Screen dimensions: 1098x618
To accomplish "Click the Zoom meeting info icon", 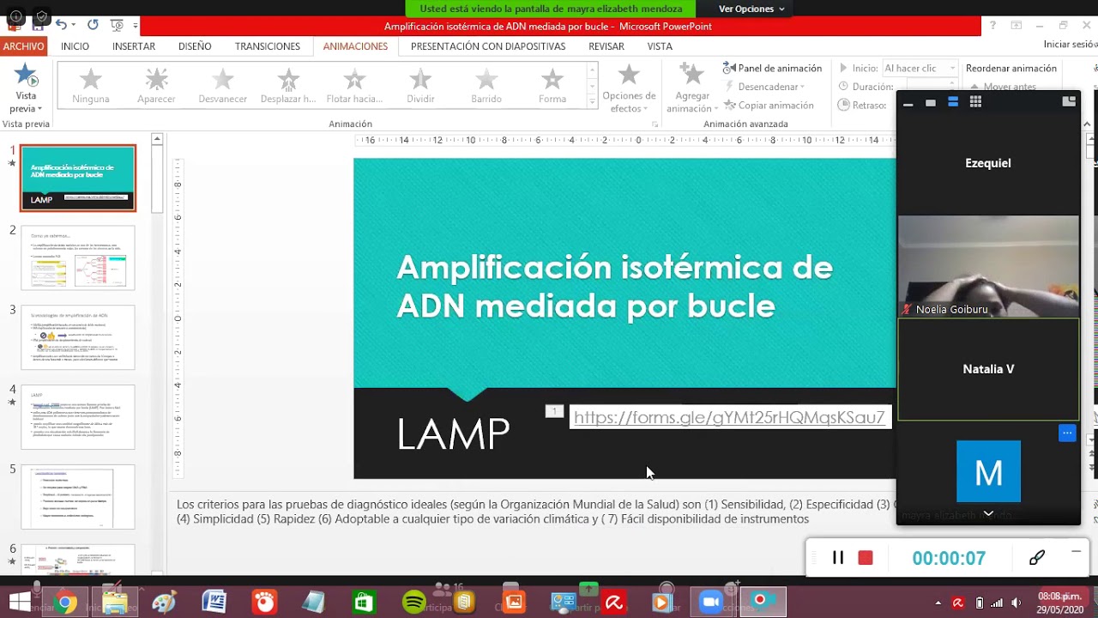I will 16,16.
